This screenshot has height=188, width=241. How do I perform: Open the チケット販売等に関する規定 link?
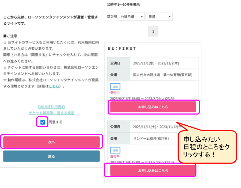tap(52, 113)
